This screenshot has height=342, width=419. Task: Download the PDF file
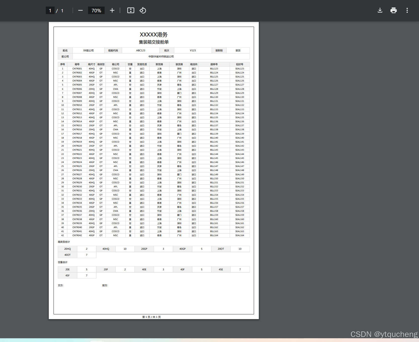[x=380, y=10]
